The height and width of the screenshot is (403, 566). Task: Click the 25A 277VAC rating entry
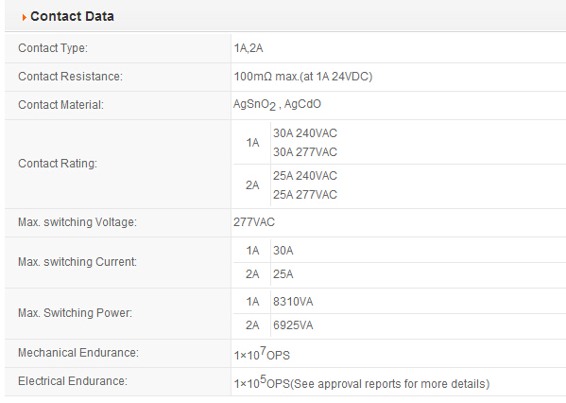coord(305,195)
